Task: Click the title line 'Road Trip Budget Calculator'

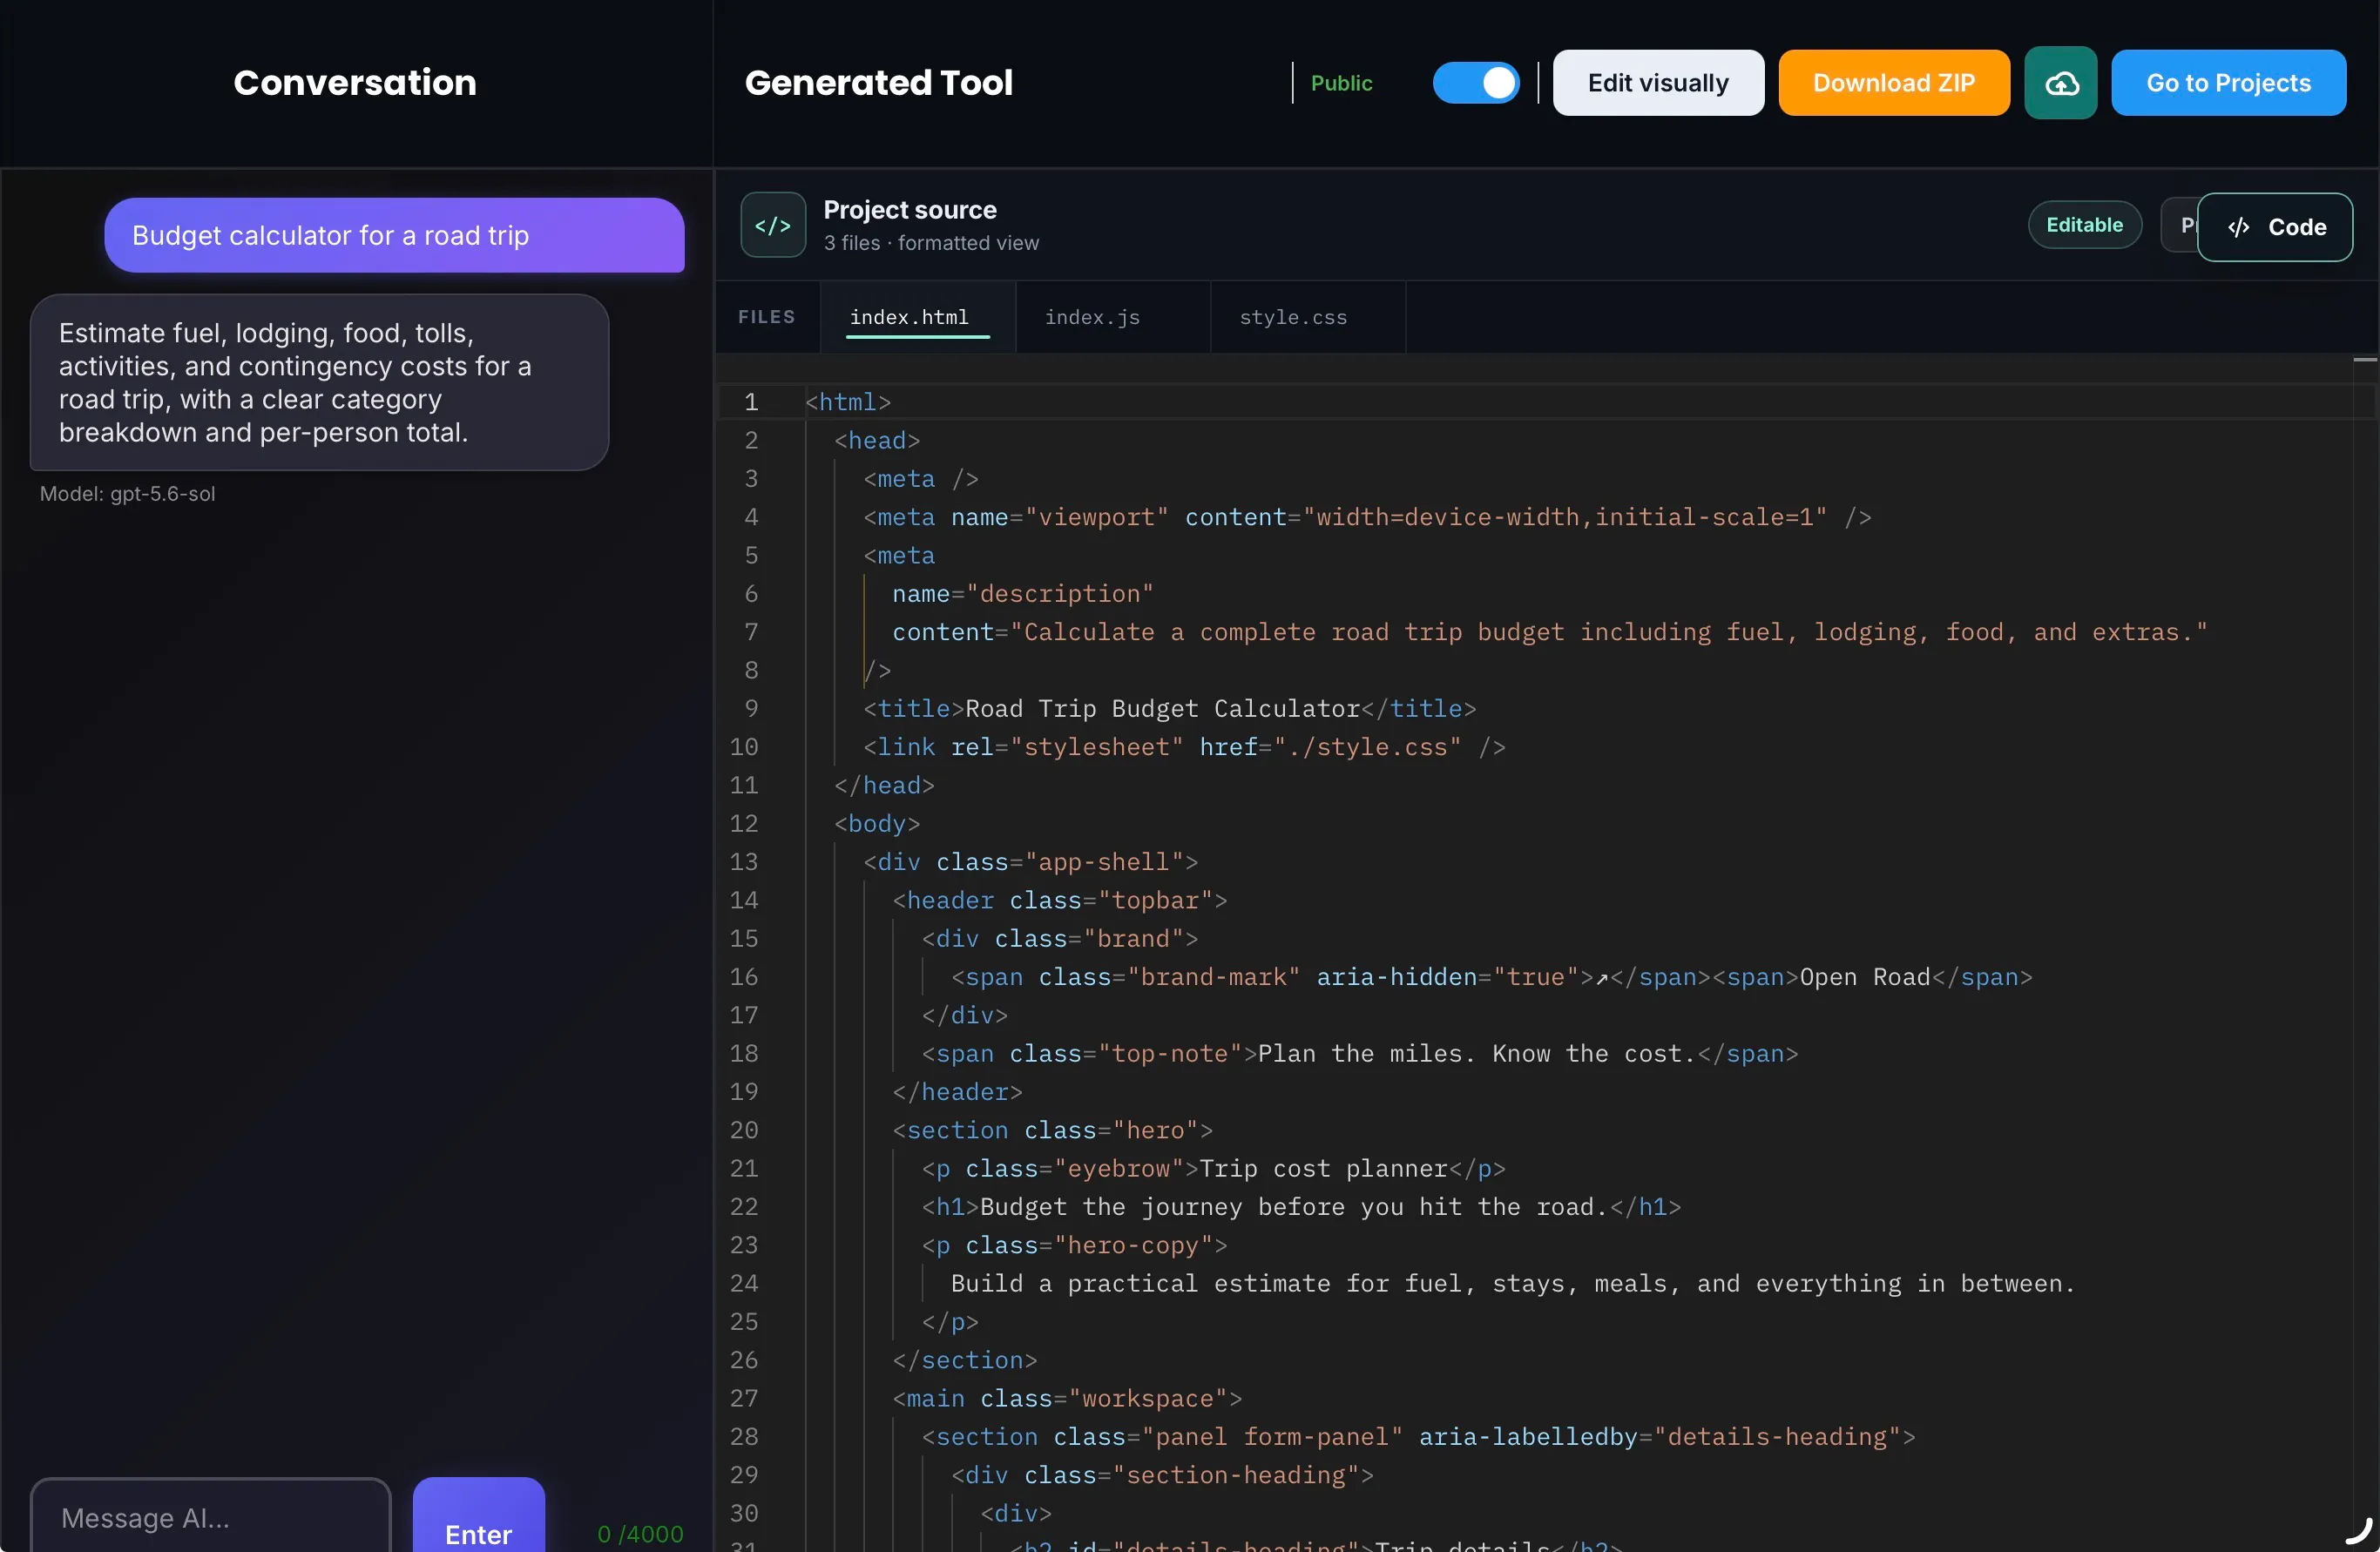Action: coord(1169,708)
